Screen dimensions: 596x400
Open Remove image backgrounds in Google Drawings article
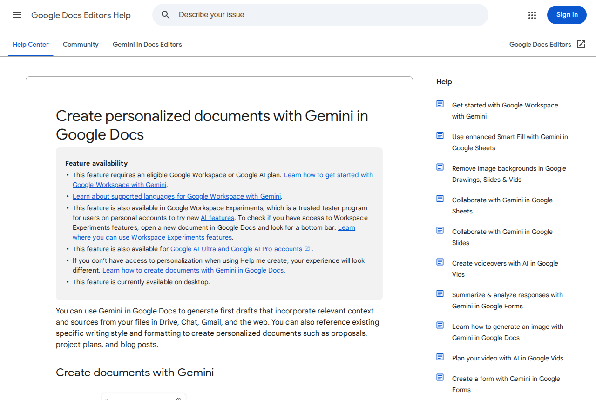click(x=509, y=174)
